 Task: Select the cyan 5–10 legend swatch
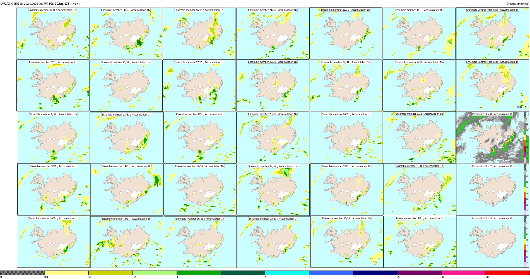click(287, 273)
